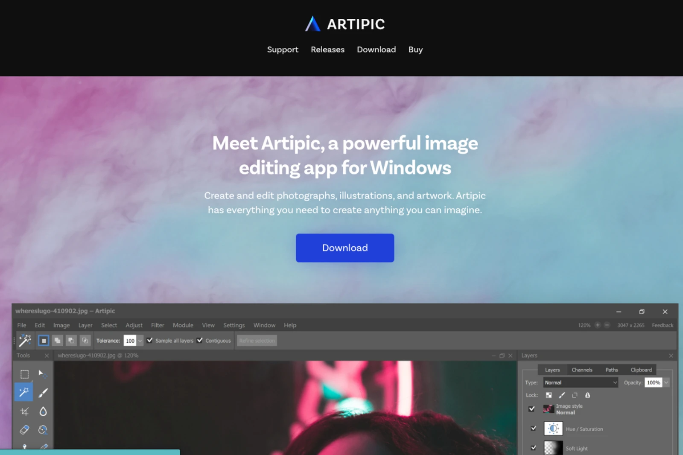Click the Hue / Saturation layer thumbnail
Screen dimensions: 683x455
[553, 429]
